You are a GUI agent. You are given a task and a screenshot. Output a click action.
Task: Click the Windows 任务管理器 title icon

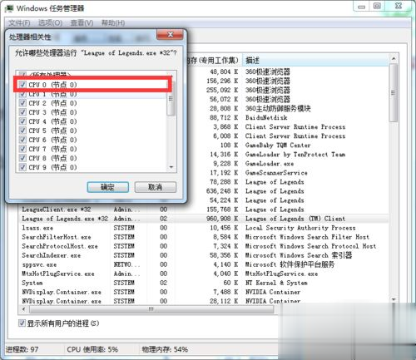(x=9, y=8)
